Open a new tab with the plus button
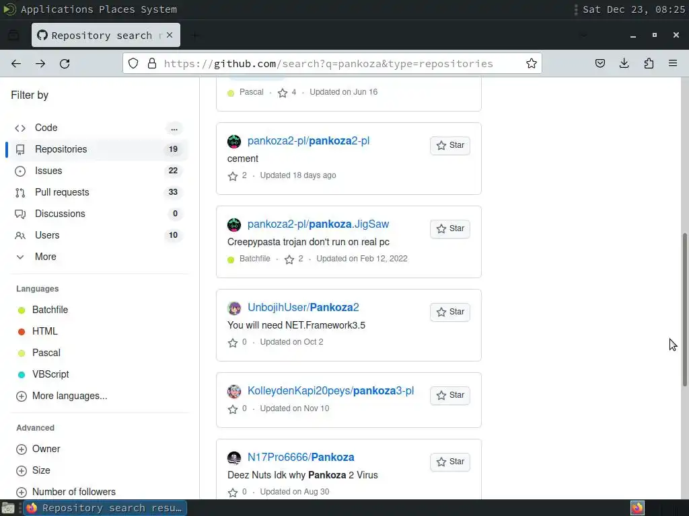The height and width of the screenshot is (516, 689). 195,35
